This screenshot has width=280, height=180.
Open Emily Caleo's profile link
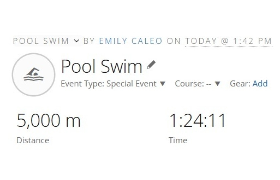point(131,41)
